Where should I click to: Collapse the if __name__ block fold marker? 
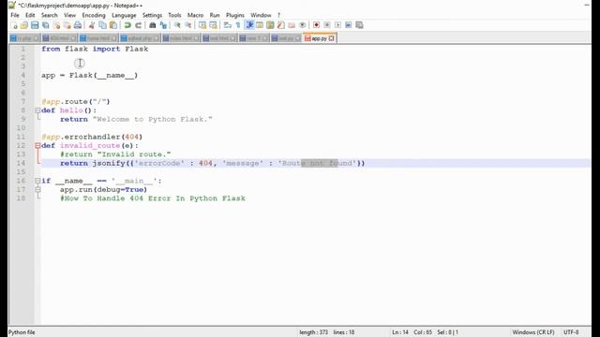click(x=37, y=181)
